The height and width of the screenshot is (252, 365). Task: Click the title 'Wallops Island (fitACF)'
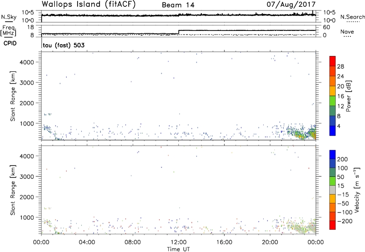[89, 4]
